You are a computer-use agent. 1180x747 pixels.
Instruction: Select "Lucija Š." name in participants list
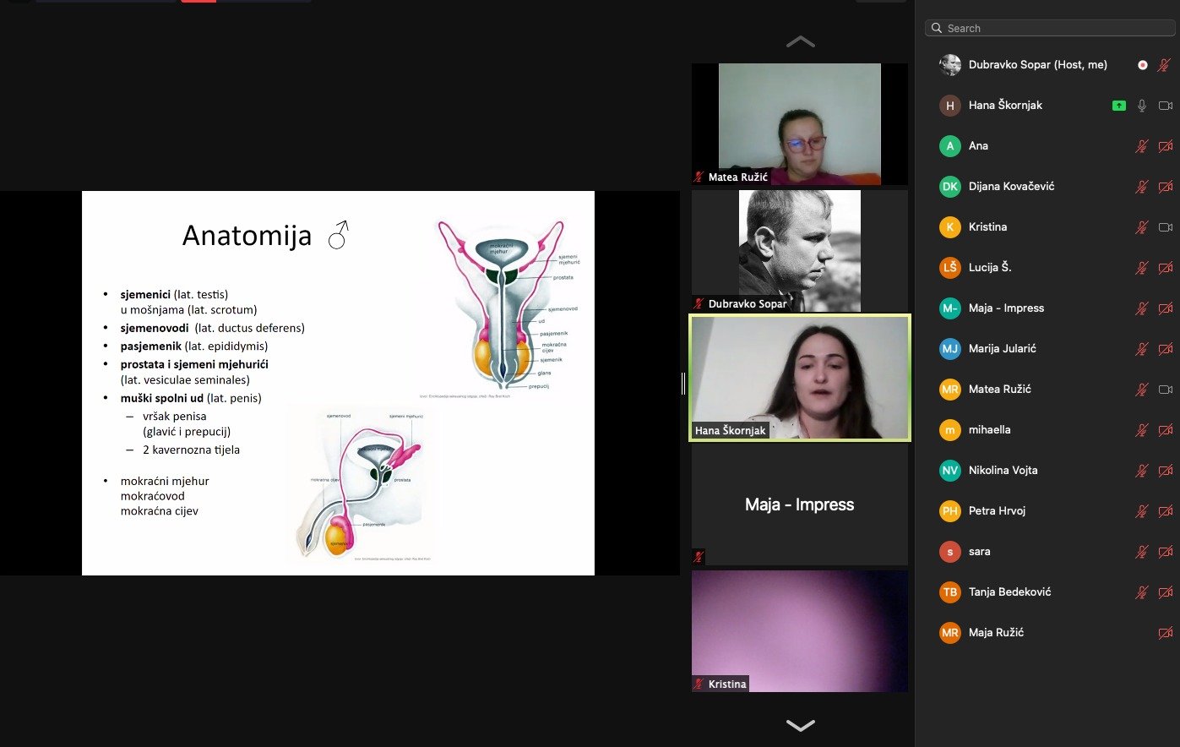pos(990,268)
